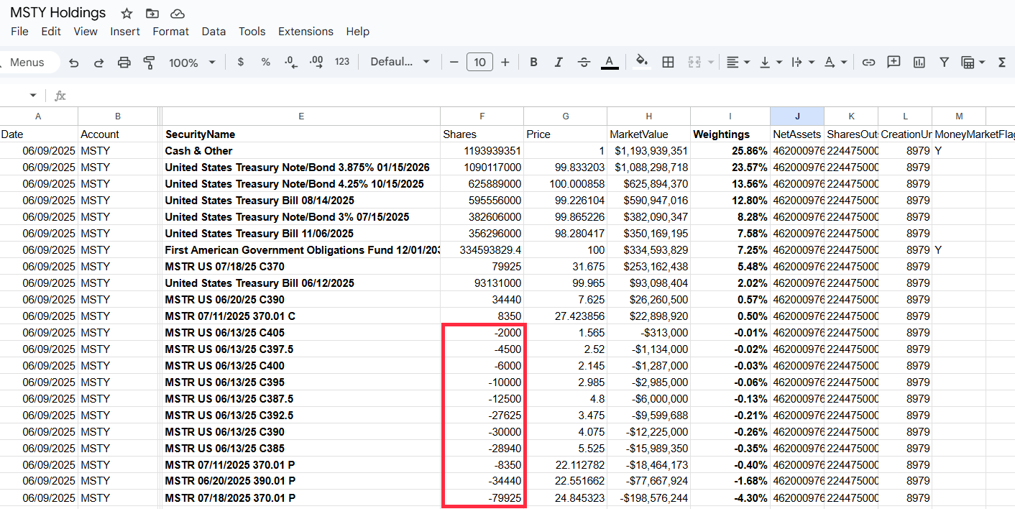Open the File menu
The width and height of the screenshot is (1015, 509).
pyautogui.click(x=19, y=32)
